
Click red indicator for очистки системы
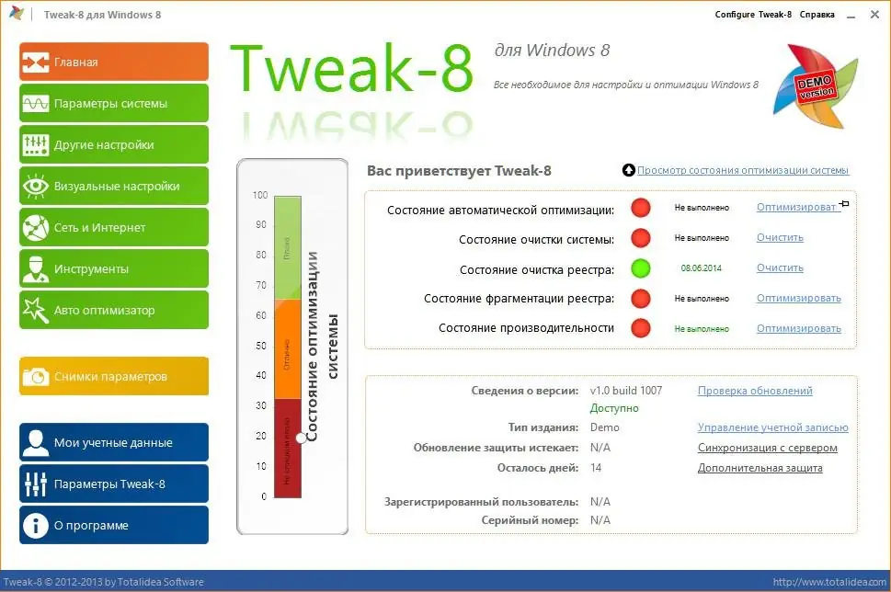click(640, 237)
